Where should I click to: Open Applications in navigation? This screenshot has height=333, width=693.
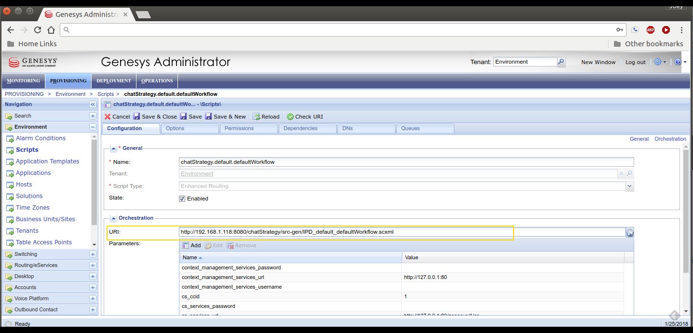(x=33, y=173)
